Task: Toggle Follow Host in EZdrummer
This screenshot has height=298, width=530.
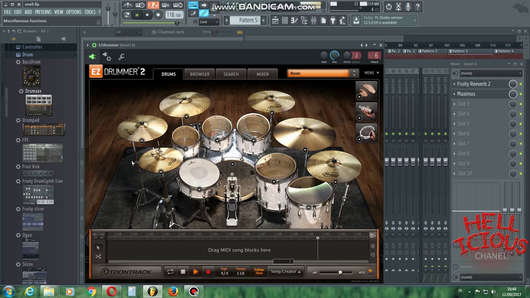Action: 259,272
